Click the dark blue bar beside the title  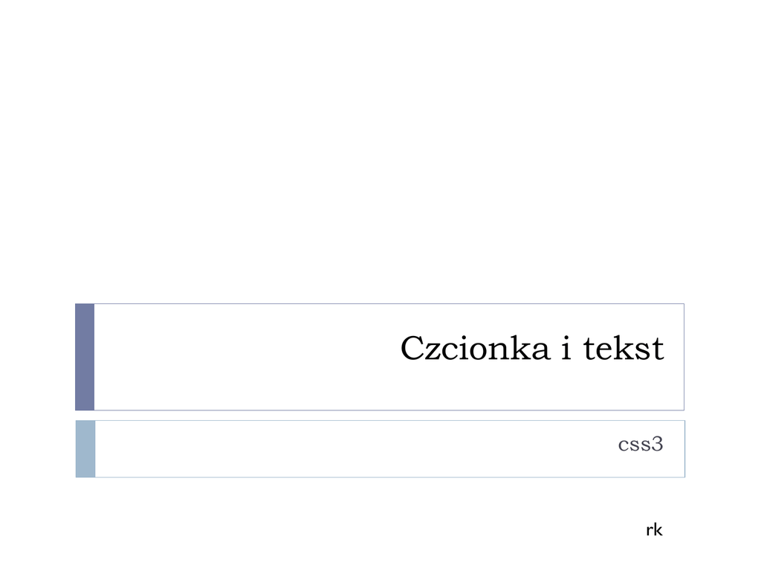pyautogui.click(x=85, y=357)
